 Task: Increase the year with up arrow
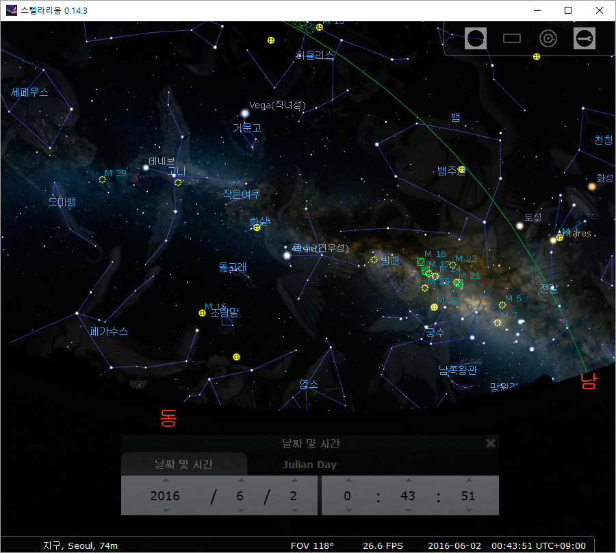166,480
